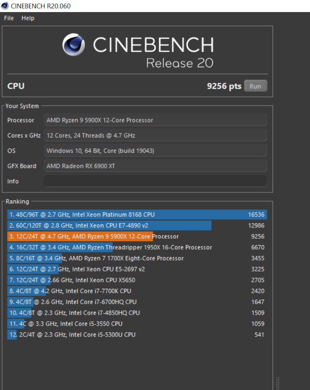Click the GFX Board field Radeon RX 6900 XT
Viewport: 310px width, 390px height.
coord(155,166)
